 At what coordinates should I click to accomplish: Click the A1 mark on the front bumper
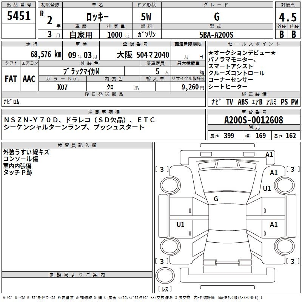coord(269,154)
